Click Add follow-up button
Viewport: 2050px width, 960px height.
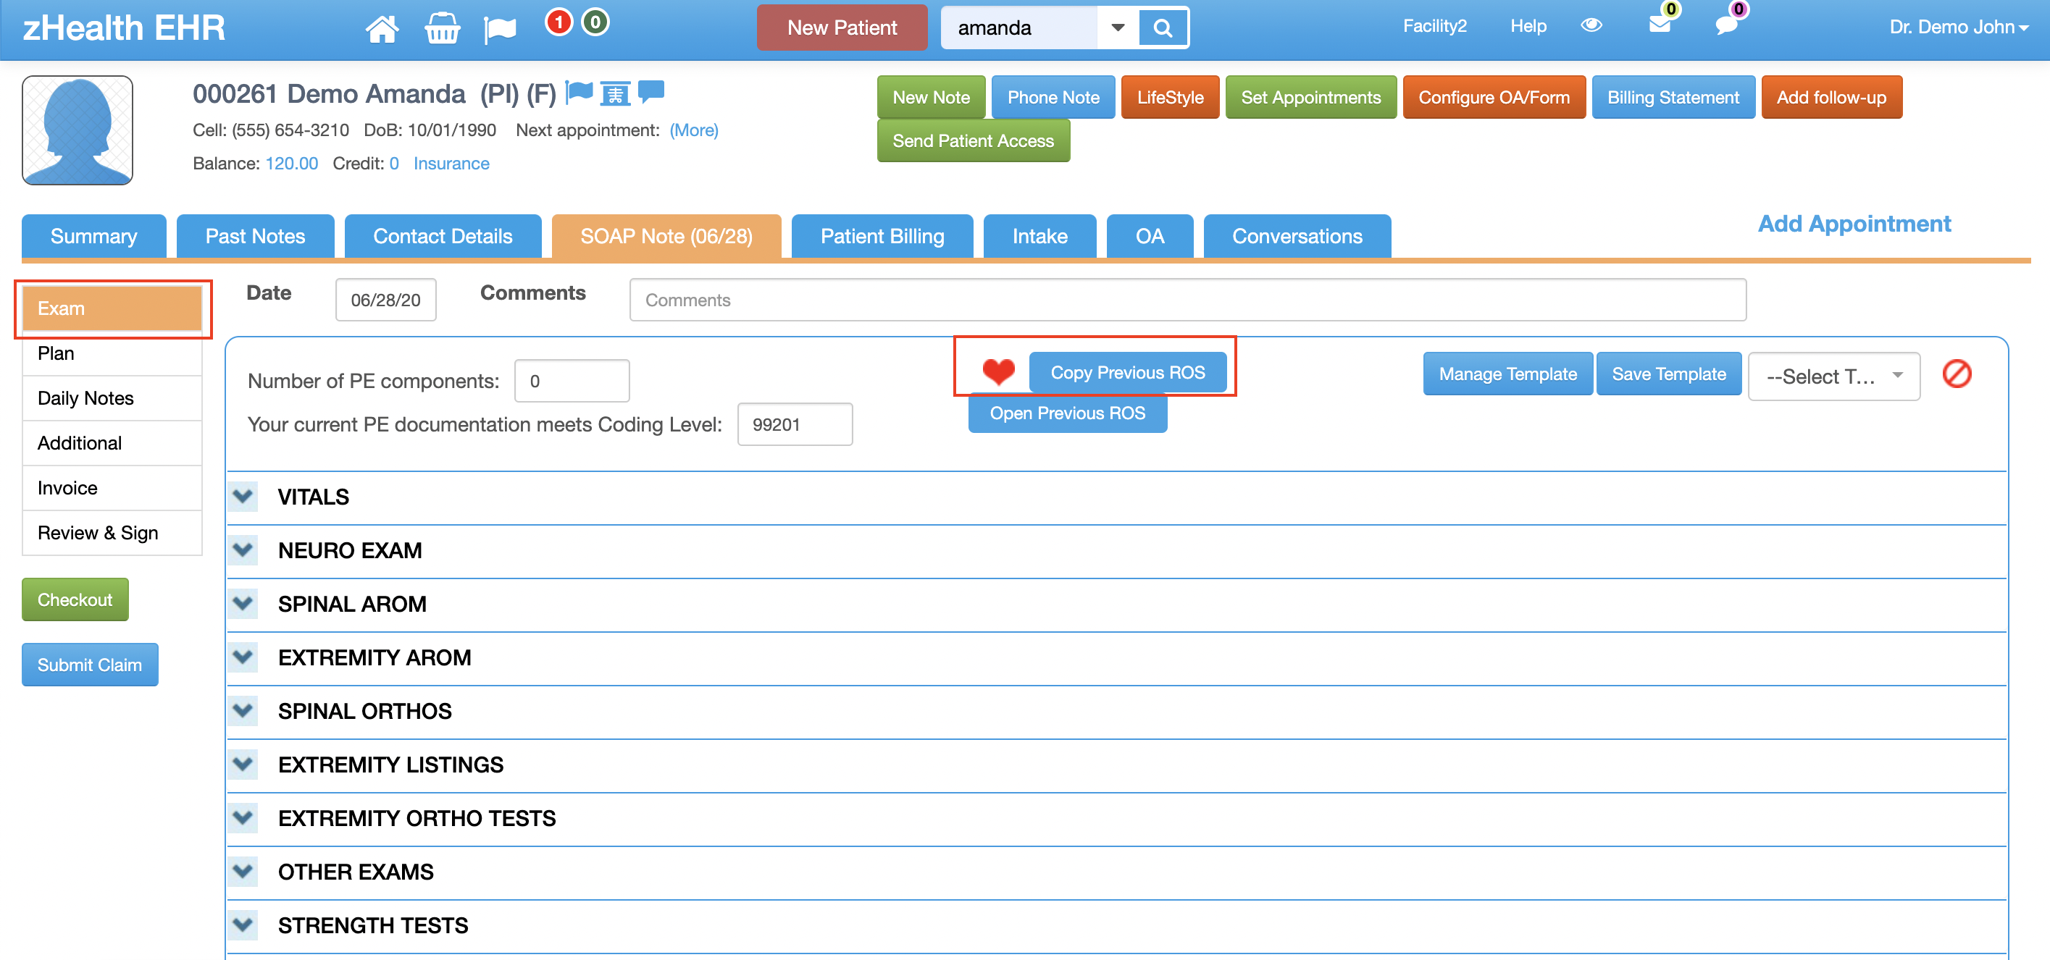(1831, 97)
